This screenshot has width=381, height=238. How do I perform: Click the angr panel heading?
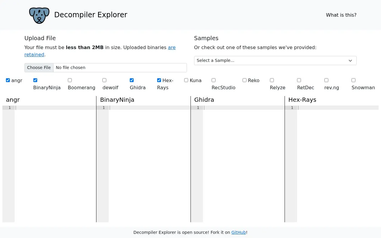13,100
